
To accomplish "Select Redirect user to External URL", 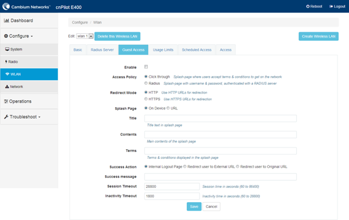I will pyautogui.click(x=185, y=166).
